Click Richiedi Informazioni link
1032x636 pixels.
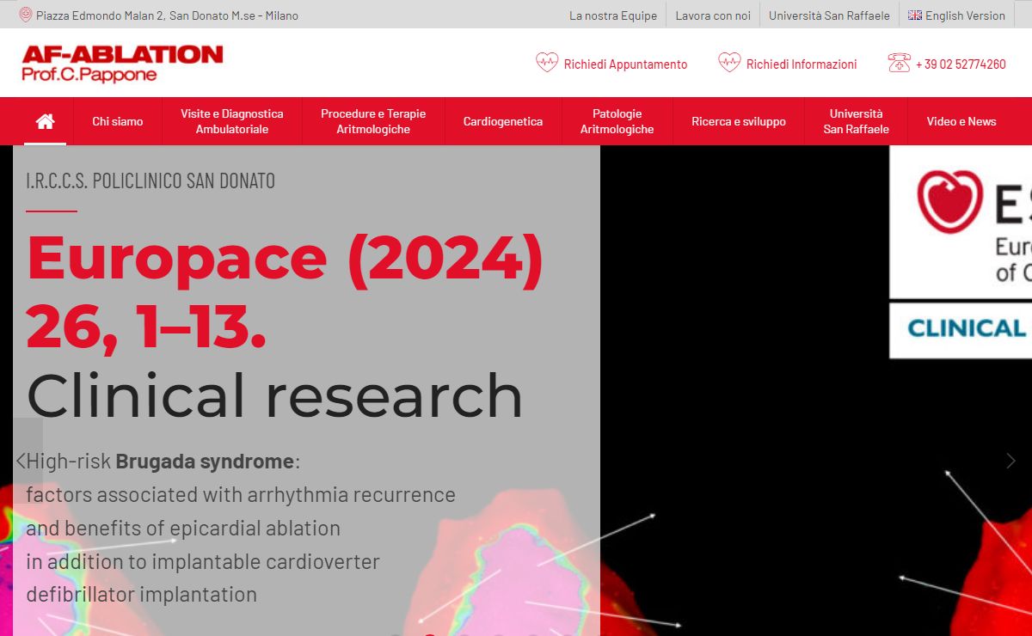point(802,64)
